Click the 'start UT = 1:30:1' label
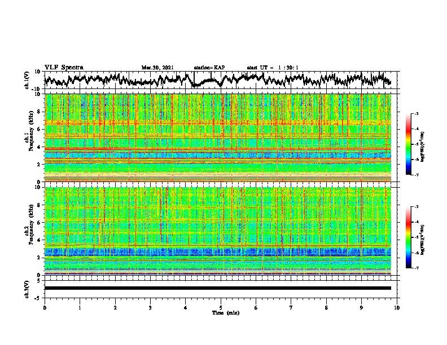This screenshot has height=345, width=447. 273,68
